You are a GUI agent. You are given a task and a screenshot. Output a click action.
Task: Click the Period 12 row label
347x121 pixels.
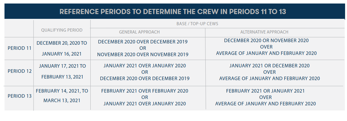pyautogui.click(x=20, y=71)
